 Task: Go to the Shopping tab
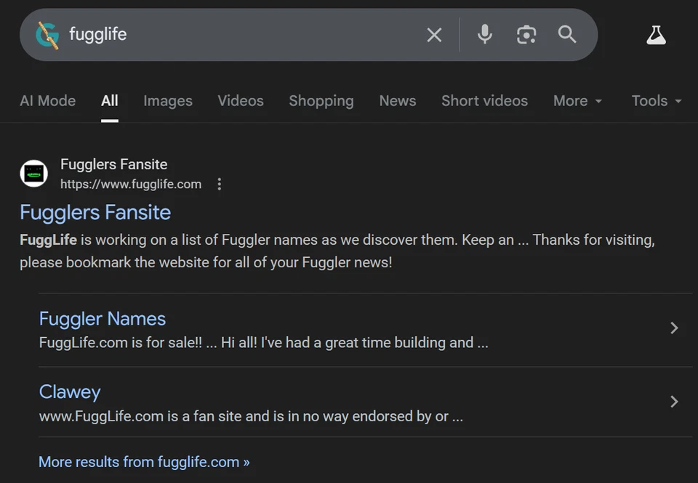coord(321,101)
